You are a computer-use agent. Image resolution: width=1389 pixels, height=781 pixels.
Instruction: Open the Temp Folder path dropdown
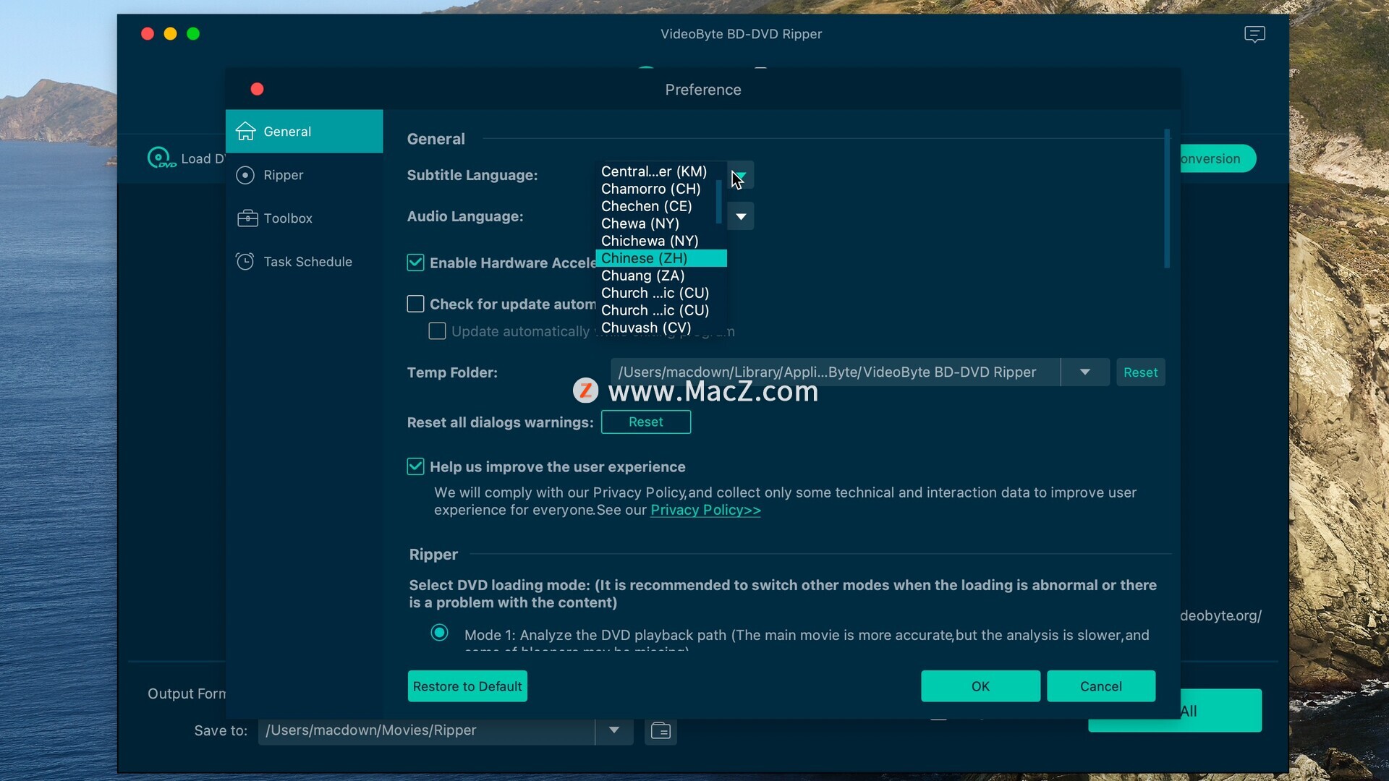(1084, 372)
